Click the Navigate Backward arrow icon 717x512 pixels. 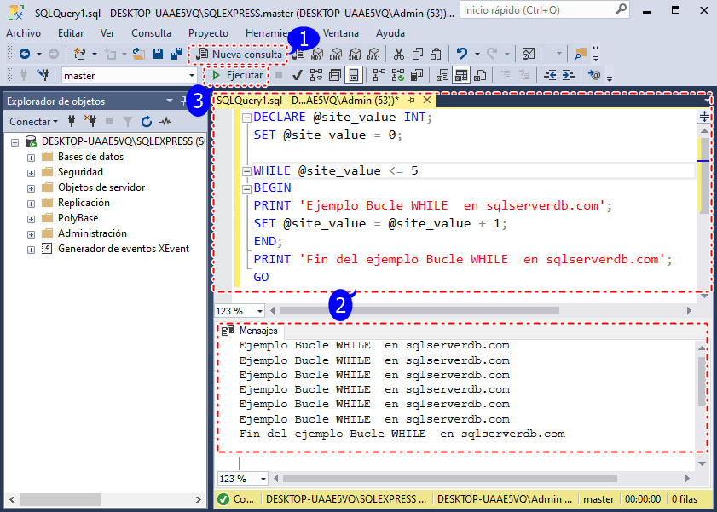[x=25, y=54]
